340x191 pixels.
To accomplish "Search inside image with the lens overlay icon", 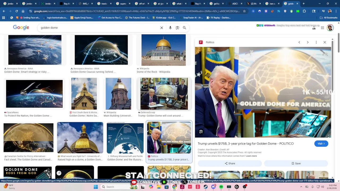I will tap(201, 132).
